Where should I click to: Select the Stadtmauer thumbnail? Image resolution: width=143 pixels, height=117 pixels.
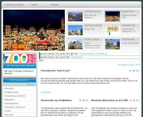point(112,44)
